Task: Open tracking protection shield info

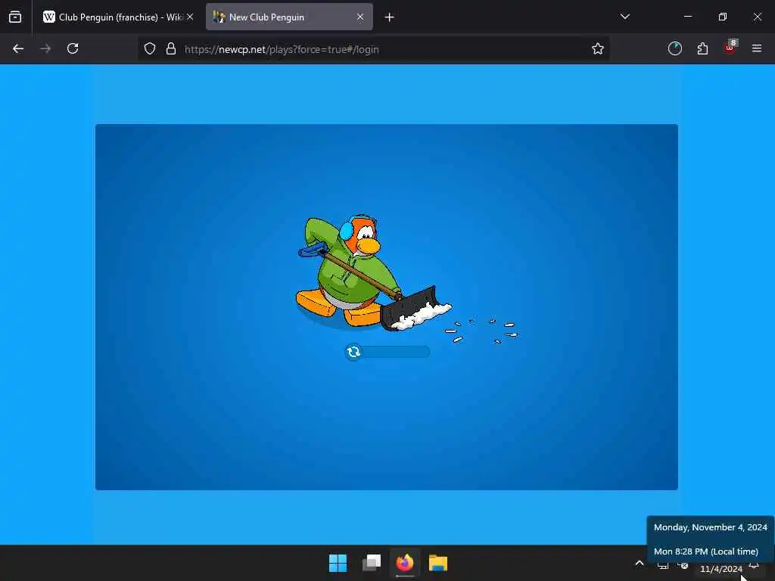Action: click(150, 48)
